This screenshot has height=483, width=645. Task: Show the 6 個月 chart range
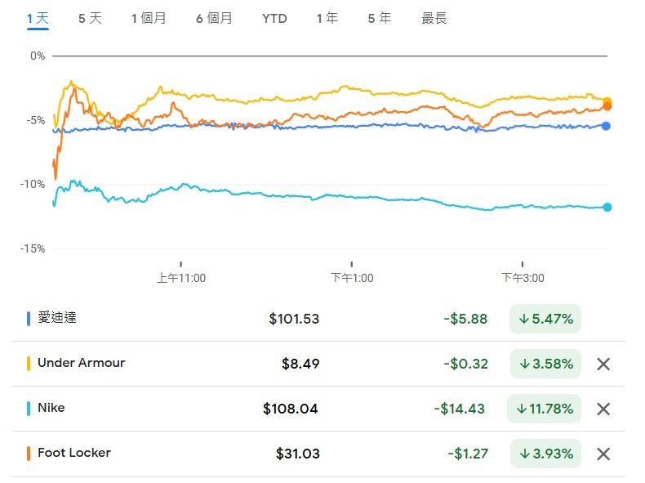pyautogui.click(x=214, y=18)
